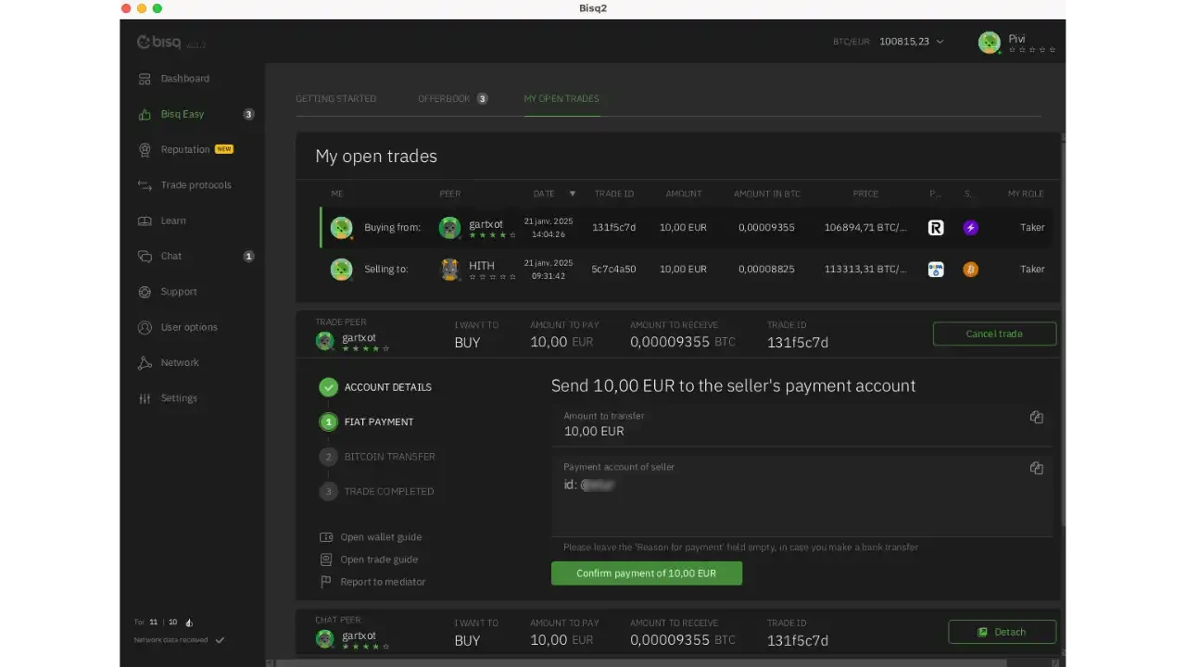Image resolution: width=1186 pixels, height=667 pixels.
Task: Open the Reputation section
Action: pos(185,149)
